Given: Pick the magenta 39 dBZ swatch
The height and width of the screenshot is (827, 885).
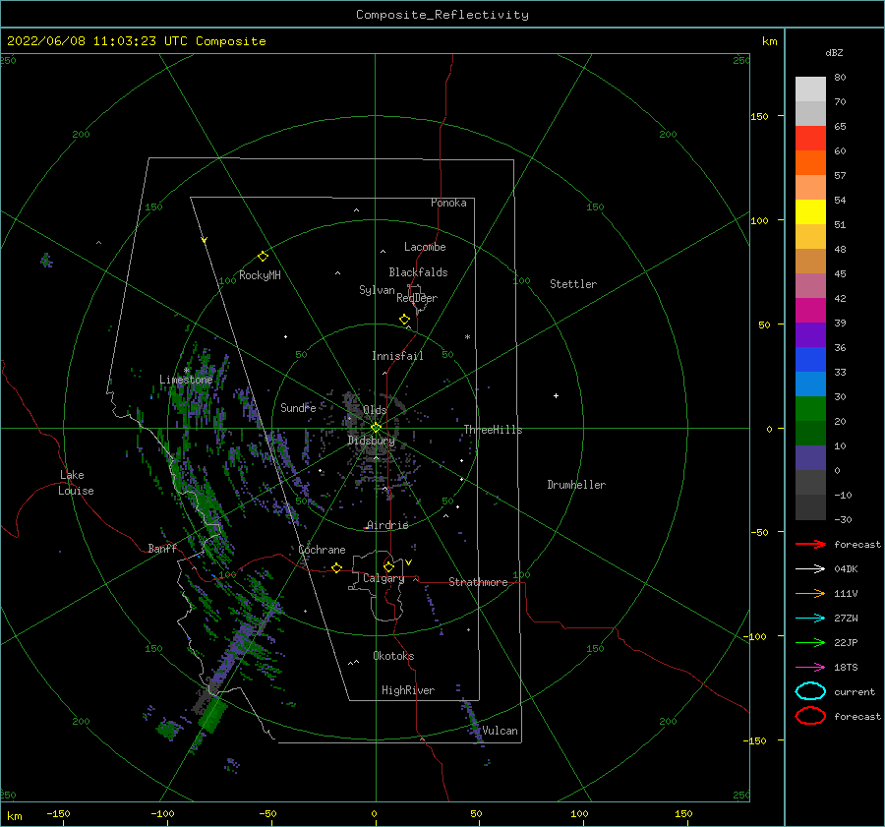Looking at the screenshot, I should pos(810,311).
